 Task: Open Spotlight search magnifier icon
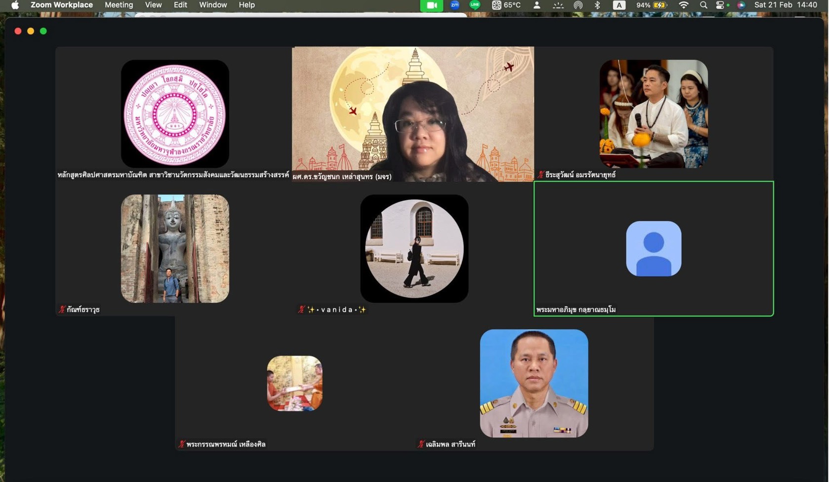coord(704,5)
